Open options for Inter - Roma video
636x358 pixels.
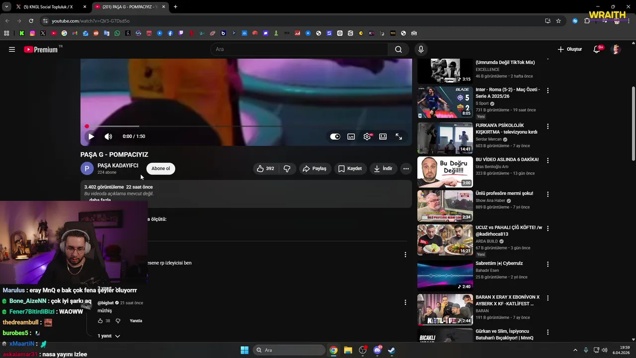point(548,90)
